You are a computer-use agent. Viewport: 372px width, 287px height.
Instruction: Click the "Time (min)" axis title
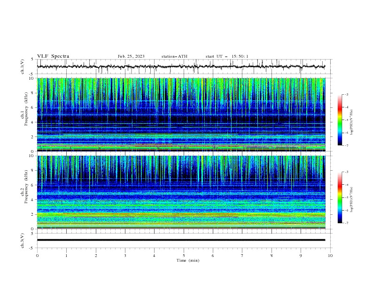(188, 260)
